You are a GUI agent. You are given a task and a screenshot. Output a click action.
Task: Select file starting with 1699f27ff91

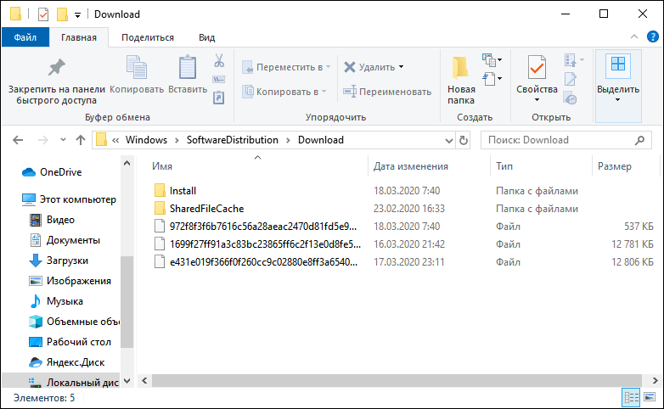(265, 244)
